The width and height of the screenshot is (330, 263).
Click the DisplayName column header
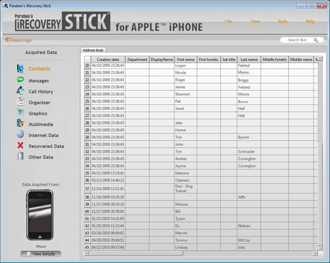tap(162, 59)
